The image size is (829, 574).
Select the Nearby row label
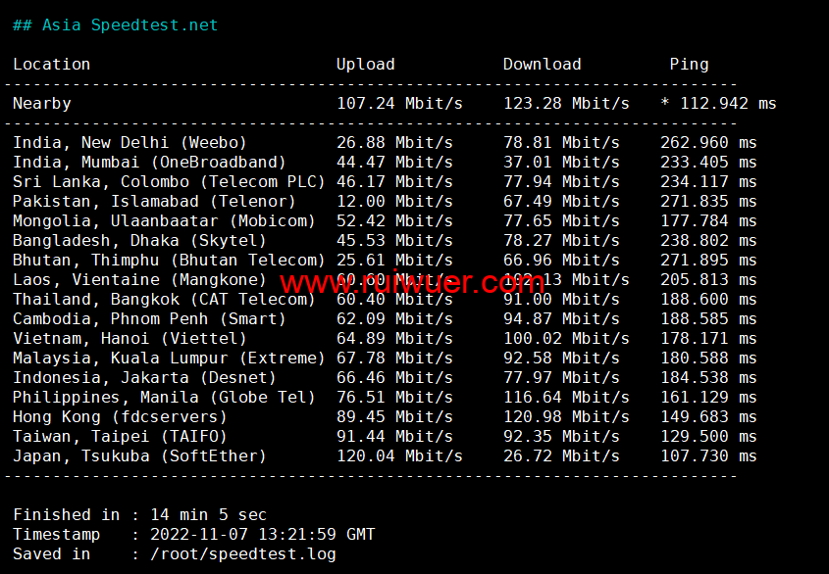41,104
